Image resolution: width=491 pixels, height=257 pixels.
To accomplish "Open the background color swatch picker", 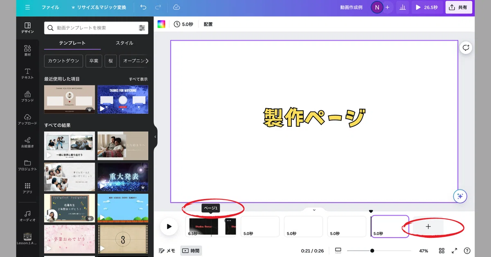I will tap(161, 24).
